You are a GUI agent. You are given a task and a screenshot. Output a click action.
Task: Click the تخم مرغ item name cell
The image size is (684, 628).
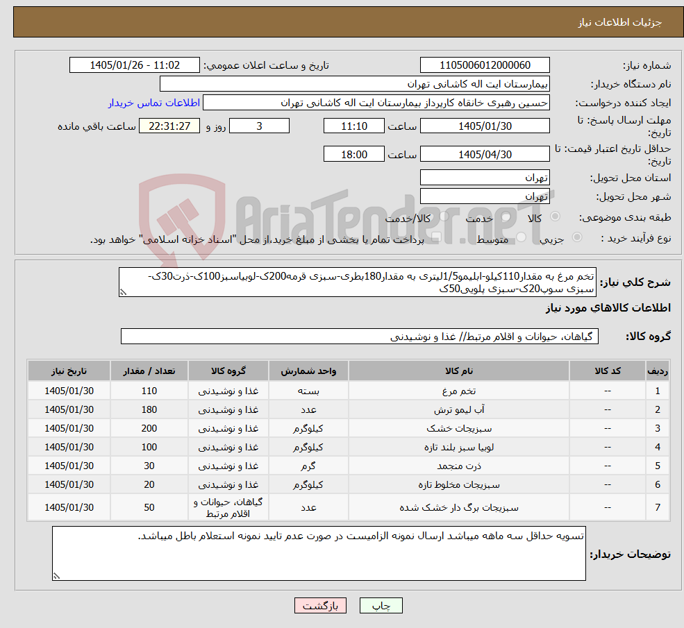click(459, 391)
